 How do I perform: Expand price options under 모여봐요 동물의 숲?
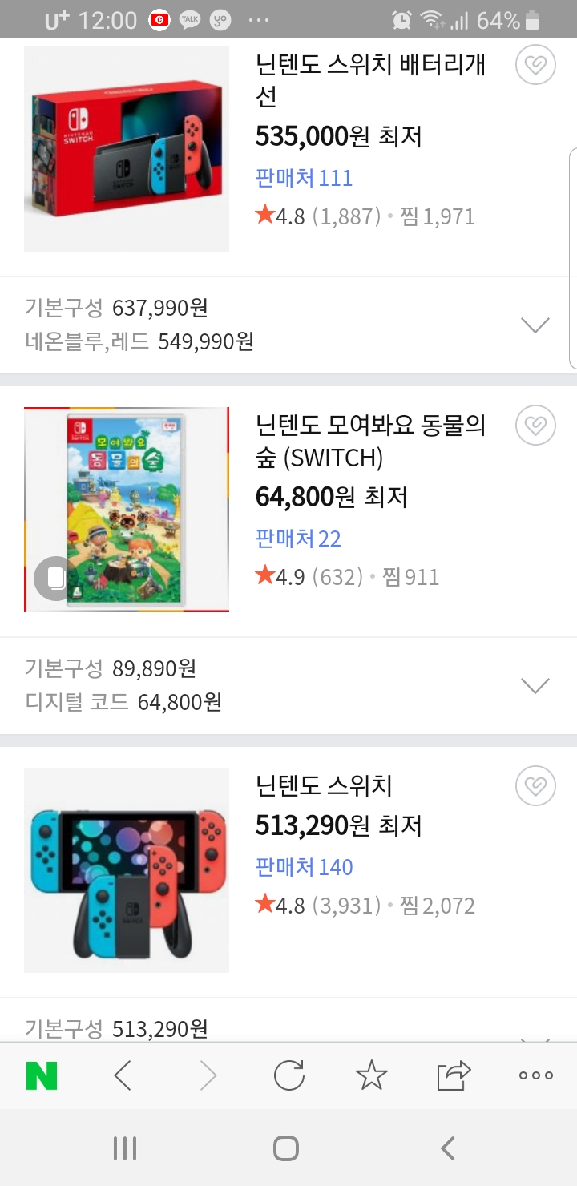tap(535, 685)
